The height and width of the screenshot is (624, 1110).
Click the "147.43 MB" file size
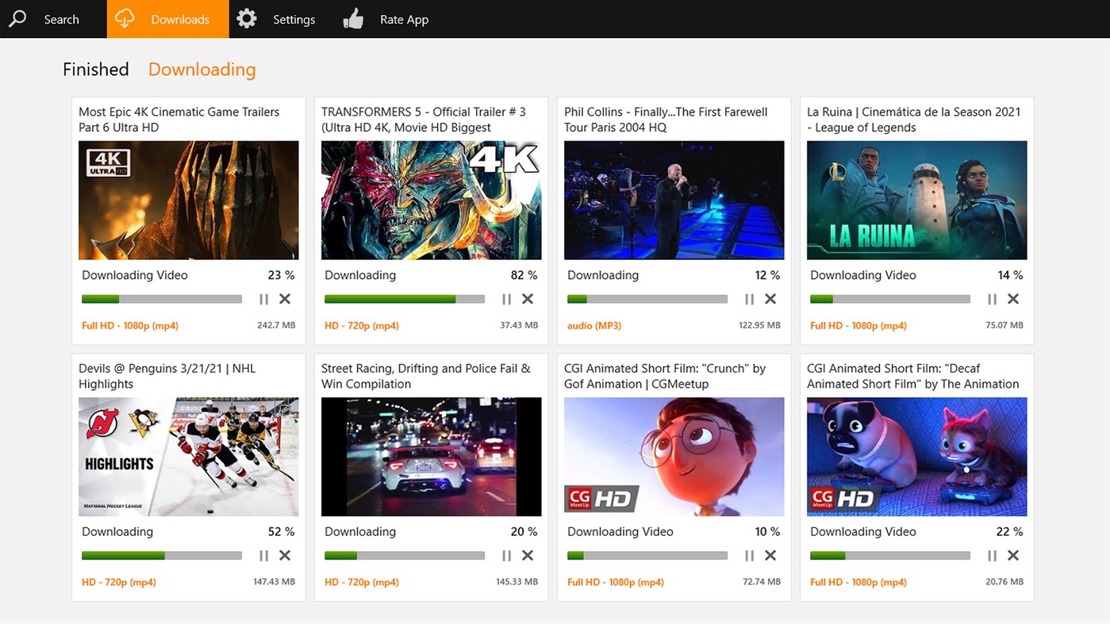click(274, 582)
